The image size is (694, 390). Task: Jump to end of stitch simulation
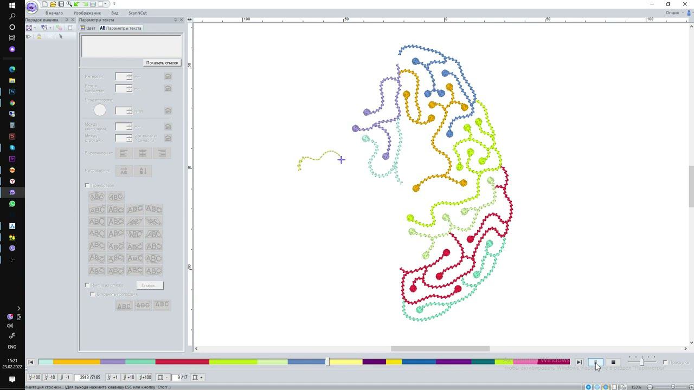click(x=579, y=362)
